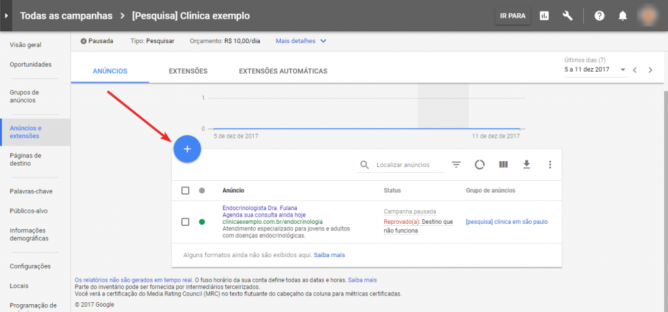Screen dimensions: 668x312
Task: Open Palavras-chave in the sidebar
Action: pyautogui.click(x=31, y=191)
